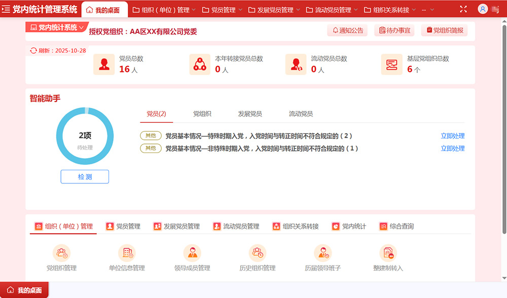The height and width of the screenshot is (298, 507).
Task: Click the home icon in 我的桌面 tab
Action: coord(90,10)
